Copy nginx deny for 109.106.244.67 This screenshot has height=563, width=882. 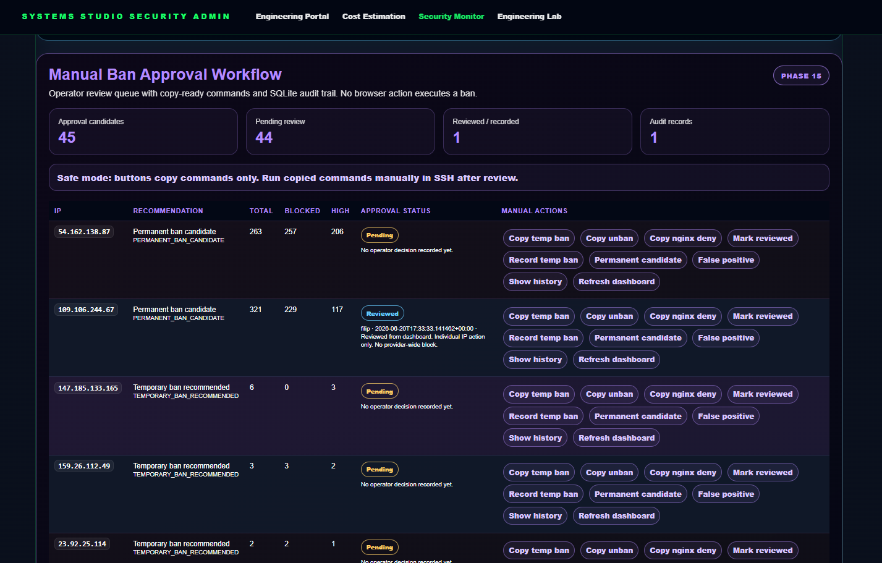pyautogui.click(x=683, y=316)
